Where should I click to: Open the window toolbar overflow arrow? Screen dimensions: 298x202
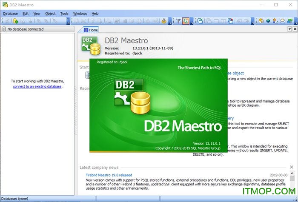(252, 21)
